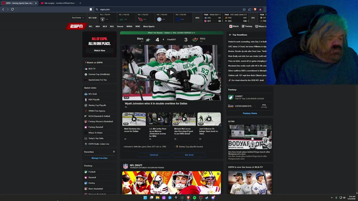Play Joel Eriksson Ek video thumbnail

209,119
